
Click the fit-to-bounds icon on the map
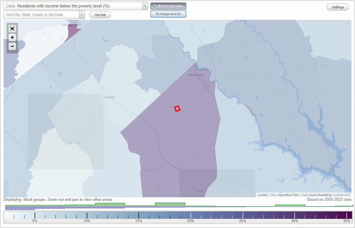(12, 28)
